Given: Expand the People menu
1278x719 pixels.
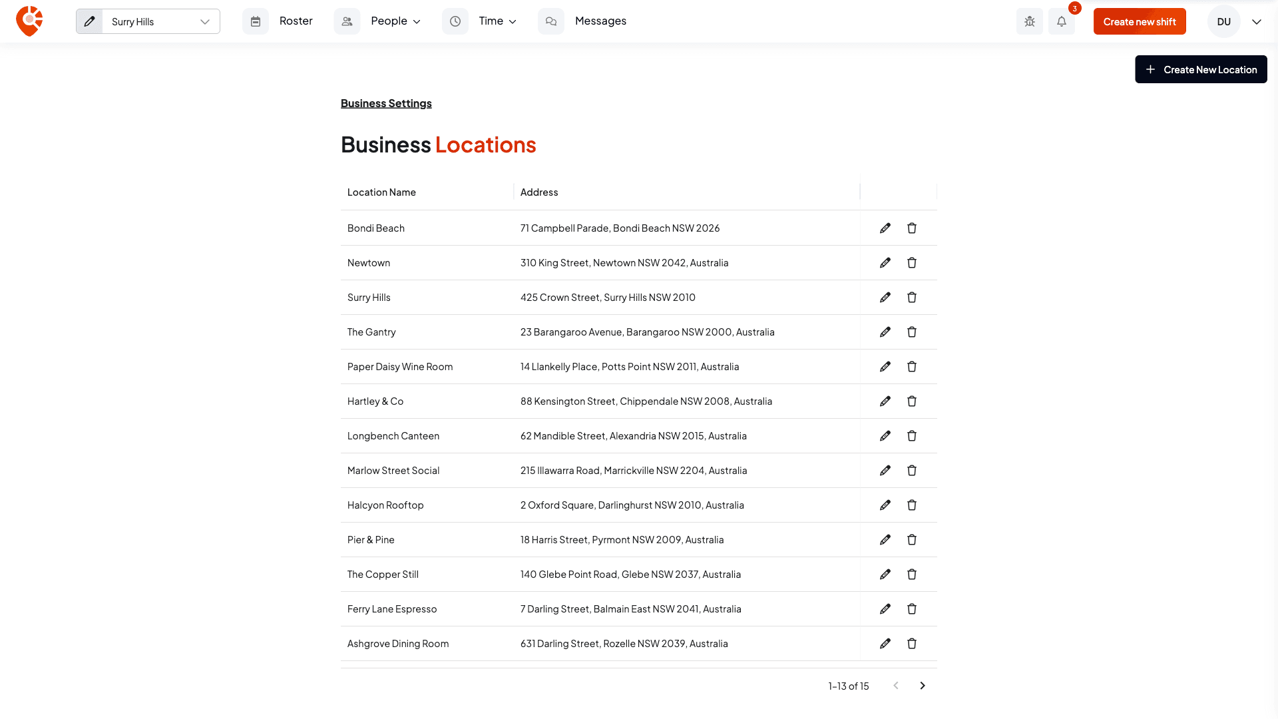Looking at the screenshot, I should (395, 21).
